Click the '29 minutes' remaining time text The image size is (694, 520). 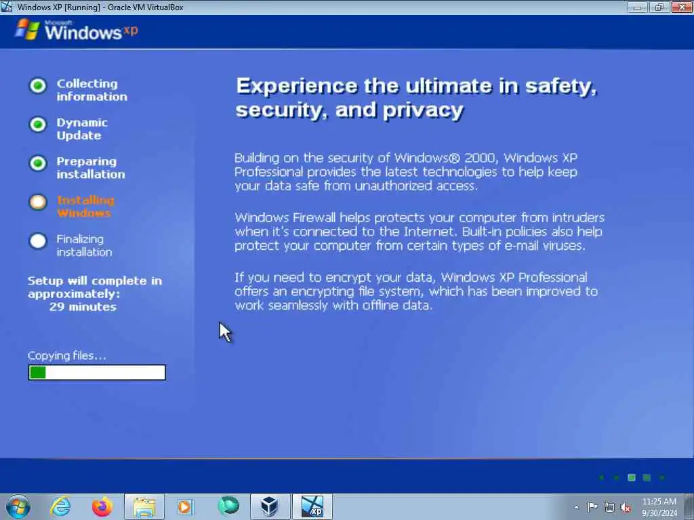83,307
